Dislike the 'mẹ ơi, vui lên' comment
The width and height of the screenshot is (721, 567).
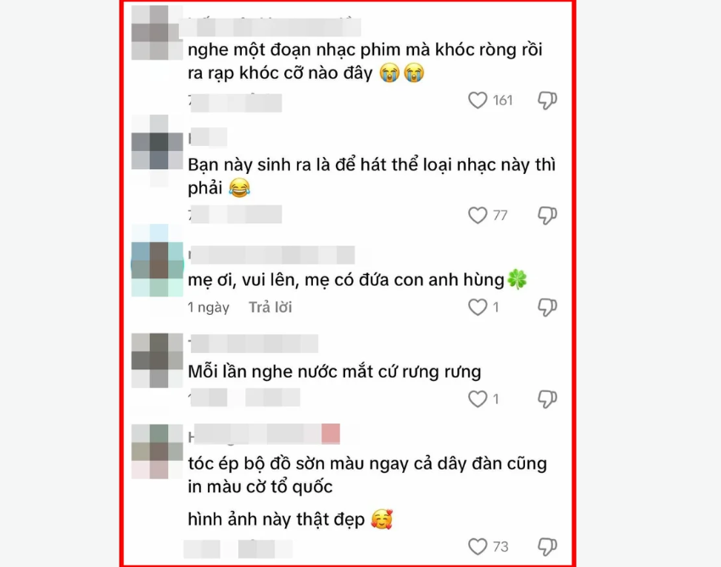pyautogui.click(x=547, y=307)
